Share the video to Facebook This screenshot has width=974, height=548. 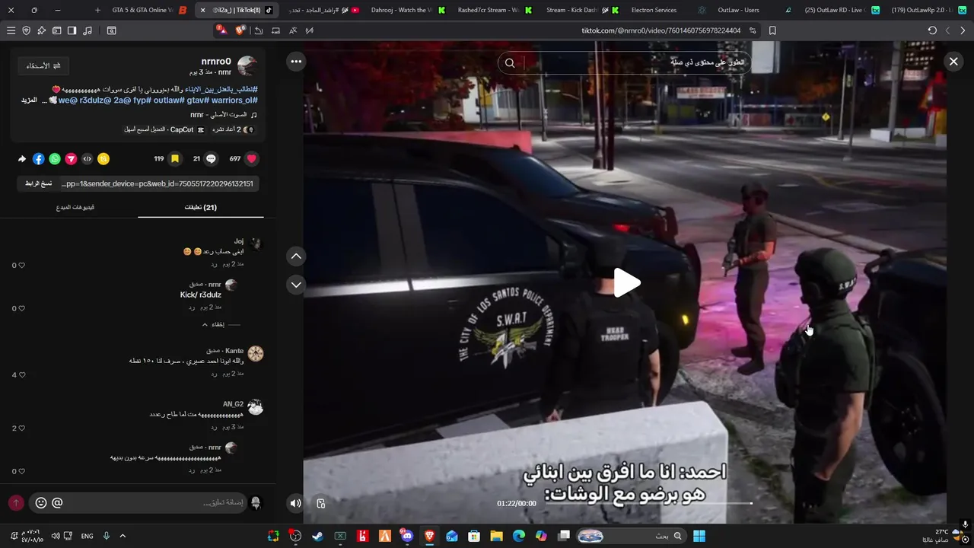pyautogui.click(x=39, y=159)
